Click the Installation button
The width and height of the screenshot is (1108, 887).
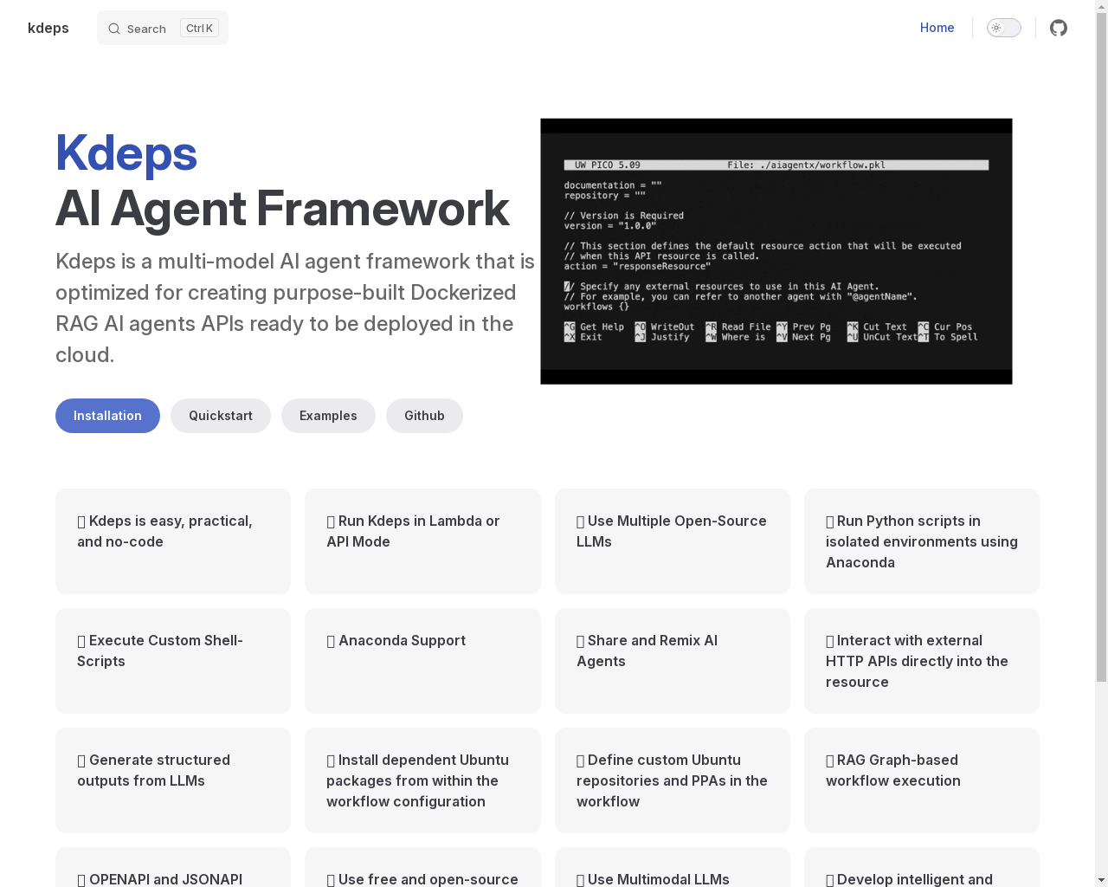(107, 416)
